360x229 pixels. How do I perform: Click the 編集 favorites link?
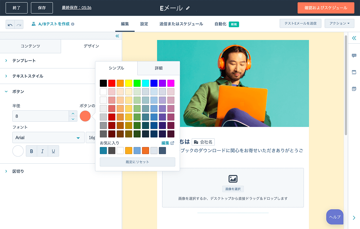[x=165, y=143]
